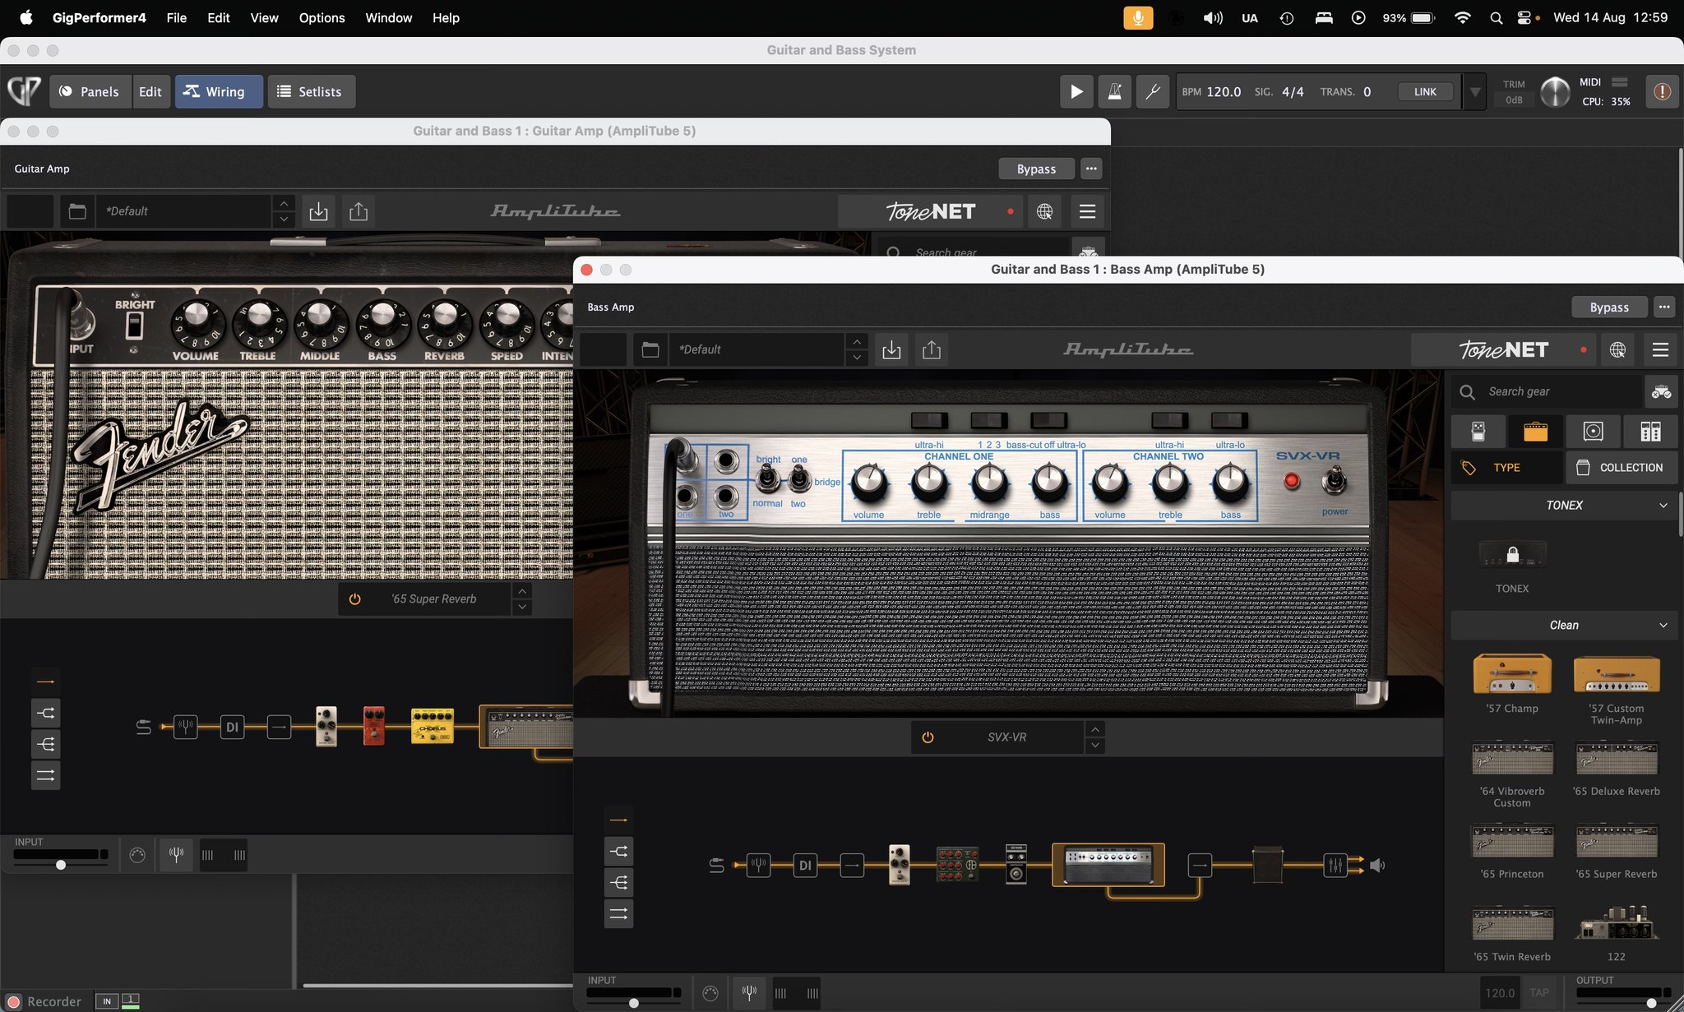Toggle the SVX-VR amp power button in the model selector

[x=928, y=737]
